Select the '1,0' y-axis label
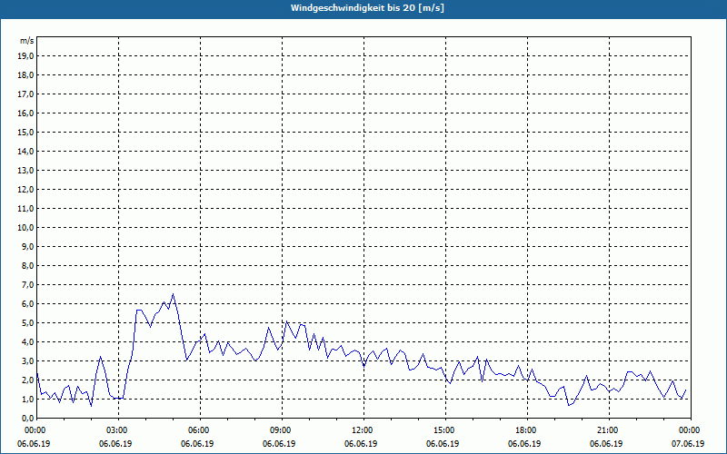Viewport: 727px width, 454px height. coord(27,400)
